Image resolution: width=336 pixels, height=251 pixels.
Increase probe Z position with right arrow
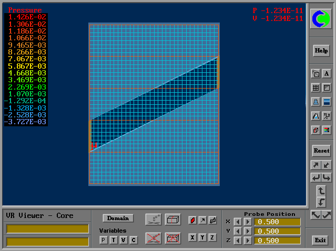tap(248, 241)
